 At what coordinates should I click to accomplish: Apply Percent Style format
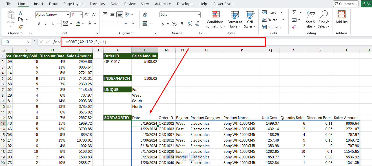(x=174, y=24)
